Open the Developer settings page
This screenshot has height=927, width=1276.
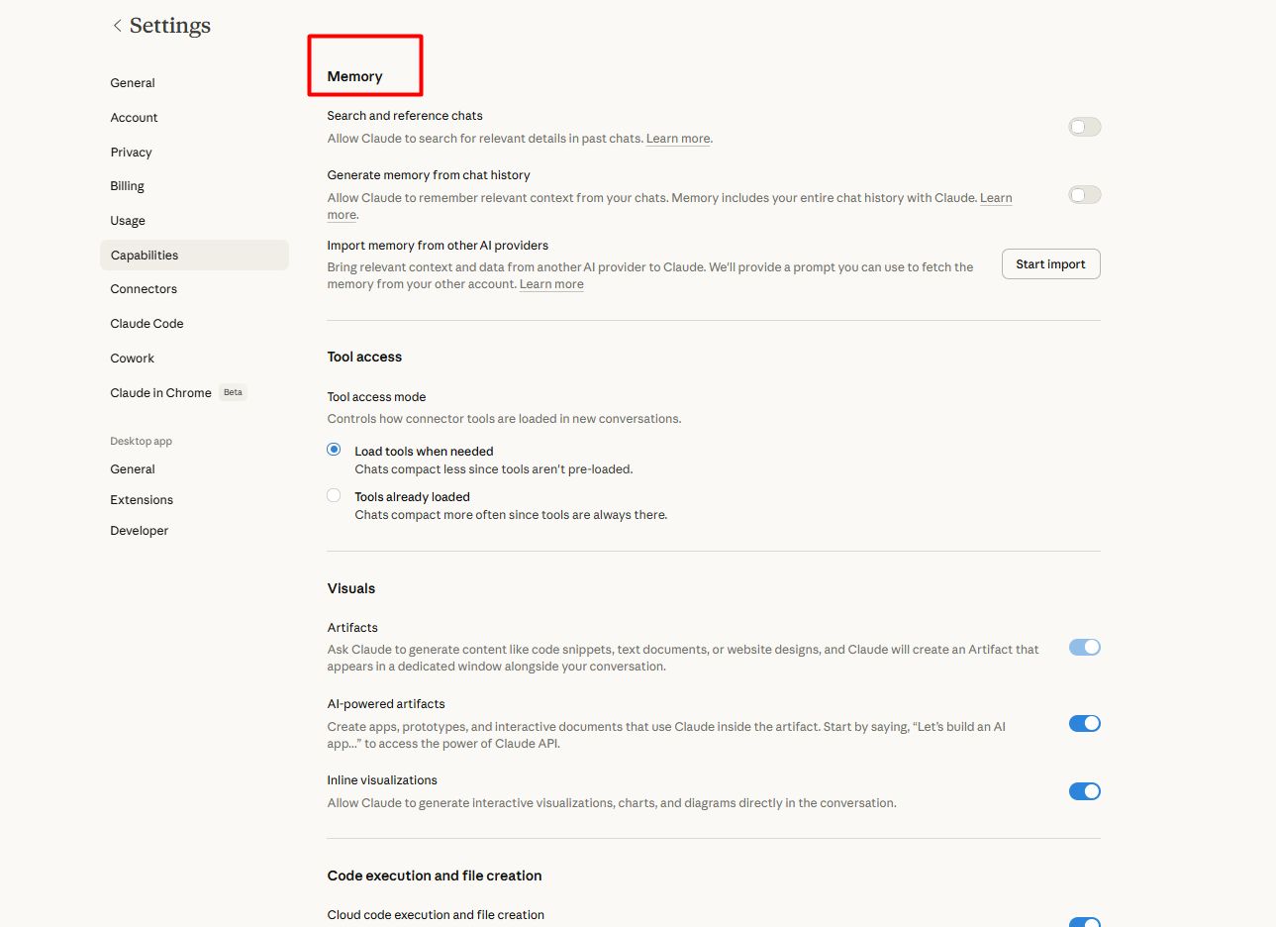(139, 531)
